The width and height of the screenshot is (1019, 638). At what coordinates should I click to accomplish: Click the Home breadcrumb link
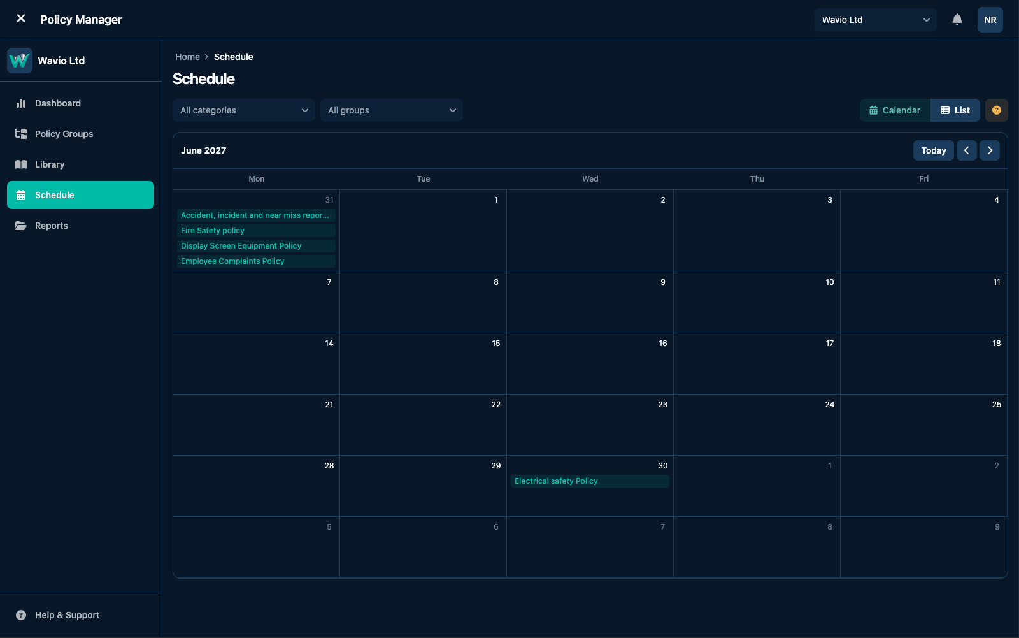pos(187,57)
